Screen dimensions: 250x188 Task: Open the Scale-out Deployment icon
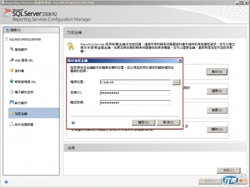(12, 124)
